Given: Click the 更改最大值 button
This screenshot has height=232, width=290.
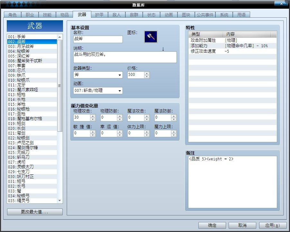Looking at the screenshot, I should point(35,212).
